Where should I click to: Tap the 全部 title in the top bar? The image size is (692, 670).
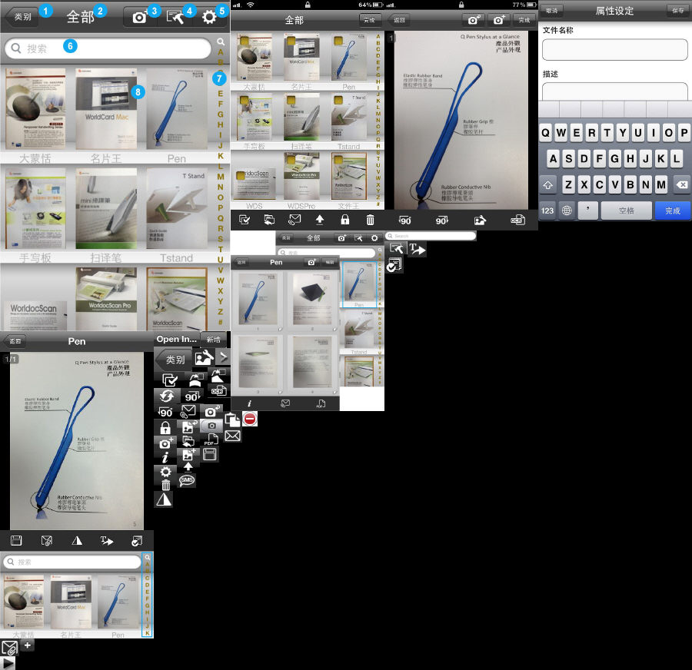(x=80, y=16)
